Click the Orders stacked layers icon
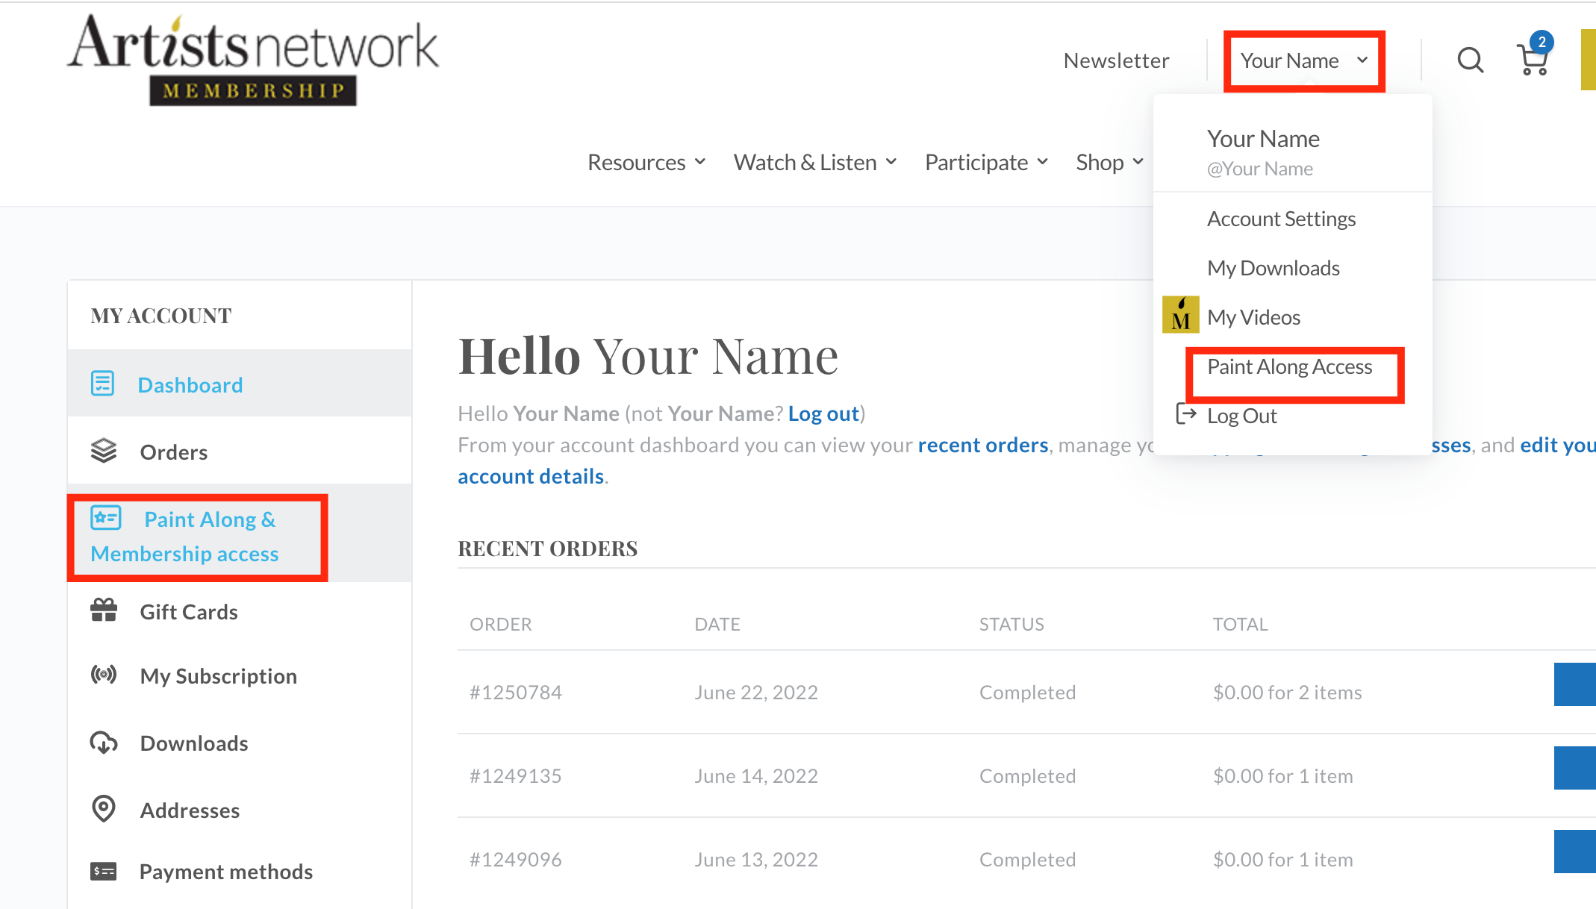 [x=104, y=451]
